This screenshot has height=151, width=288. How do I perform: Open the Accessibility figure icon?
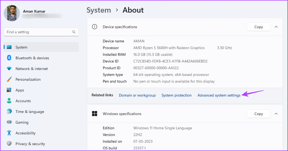[9, 133]
